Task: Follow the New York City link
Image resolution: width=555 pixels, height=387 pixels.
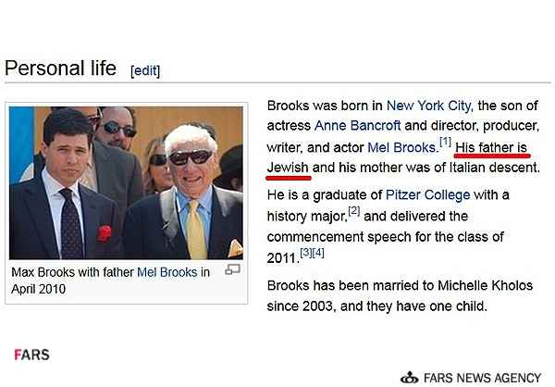Action: click(x=429, y=106)
